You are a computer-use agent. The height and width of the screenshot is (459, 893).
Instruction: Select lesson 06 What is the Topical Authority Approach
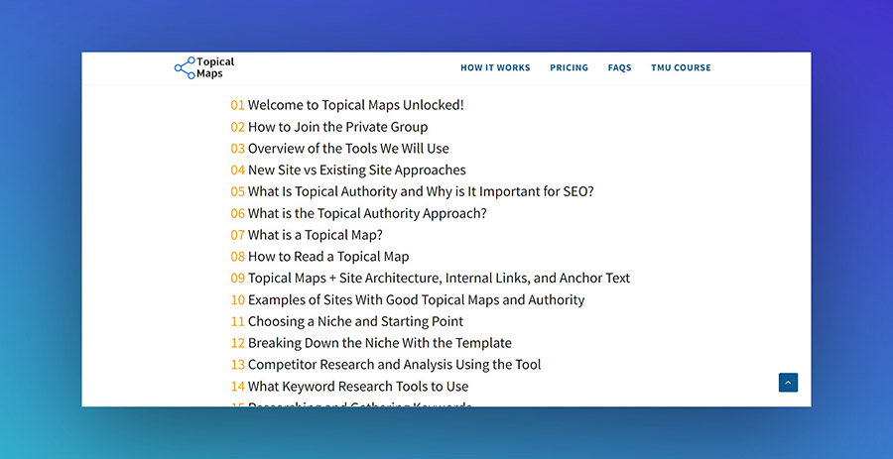pyautogui.click(x=359, y=213)
